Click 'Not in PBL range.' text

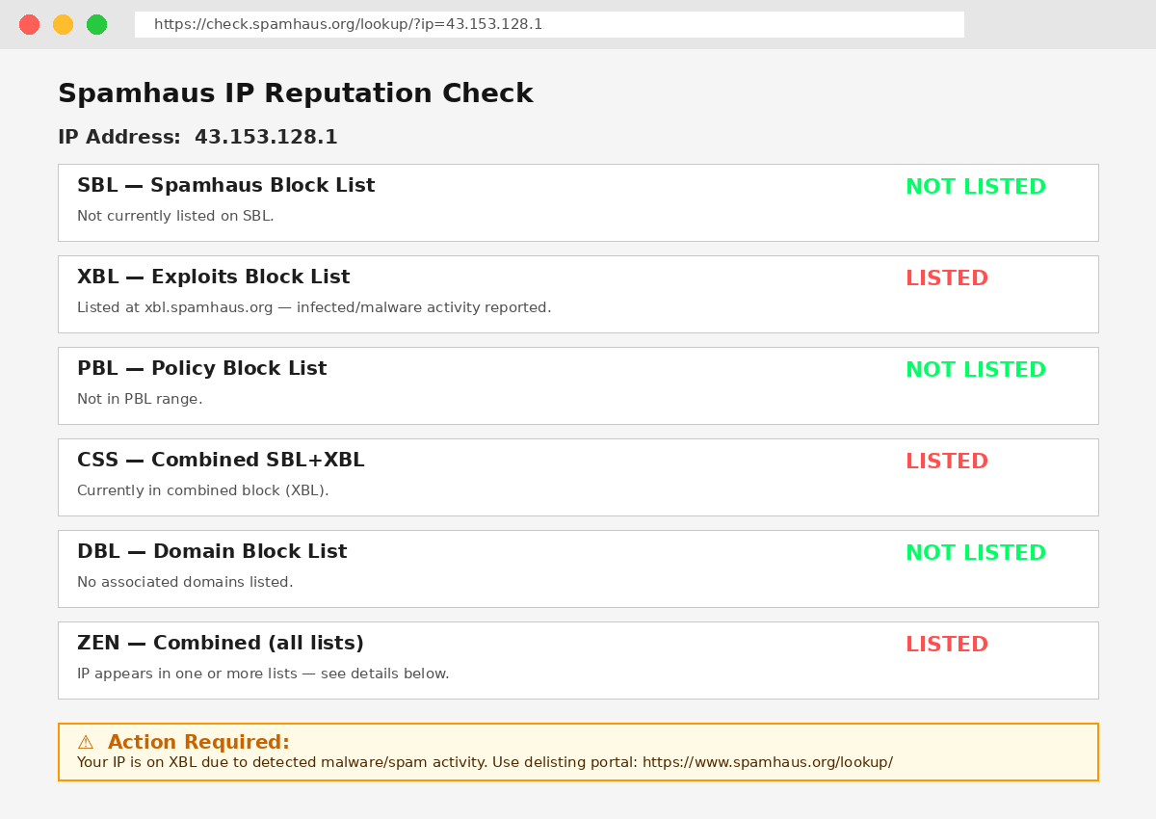click(140, 399)
